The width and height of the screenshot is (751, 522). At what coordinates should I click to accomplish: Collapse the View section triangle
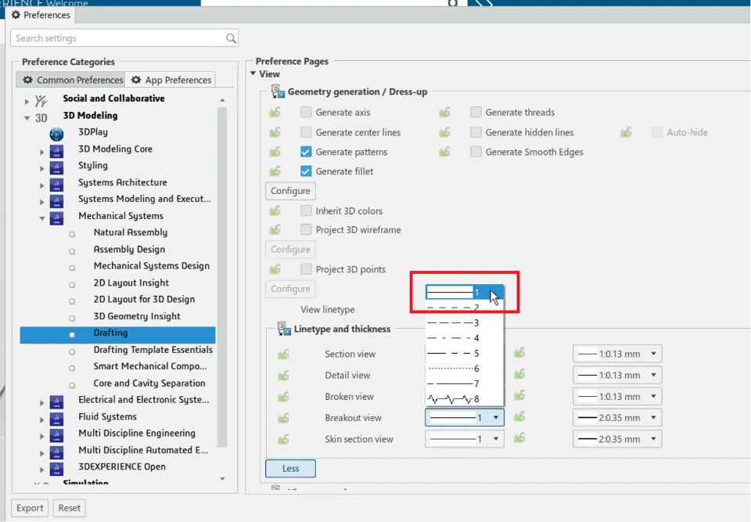point(253,74)
